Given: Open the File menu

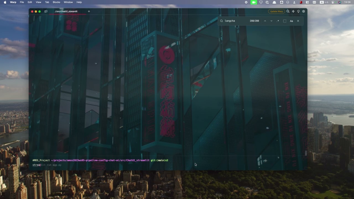Looking at the screenshot, I should tap(22, 2).
